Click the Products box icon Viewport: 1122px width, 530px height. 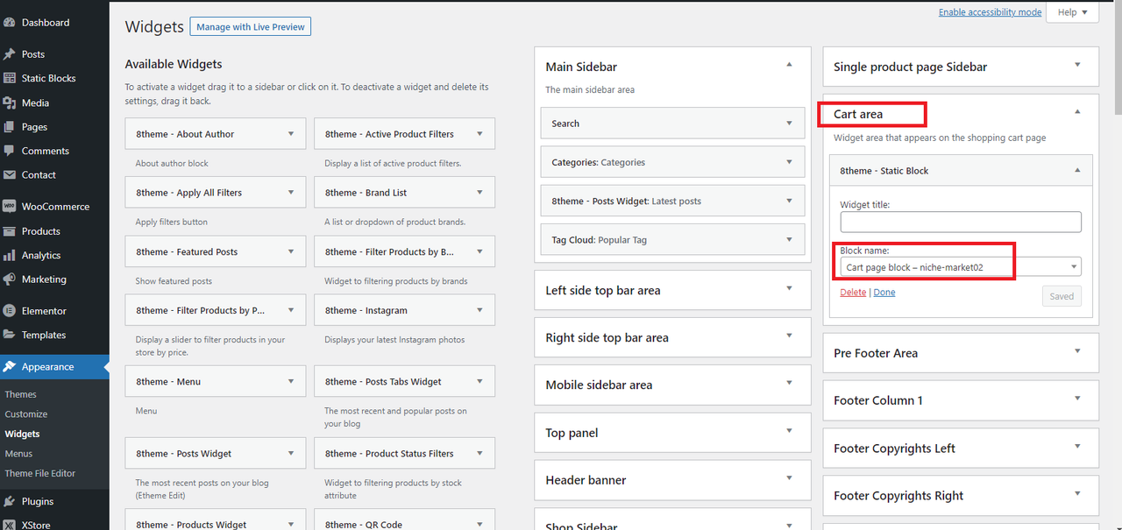click(x=9, y=231)
